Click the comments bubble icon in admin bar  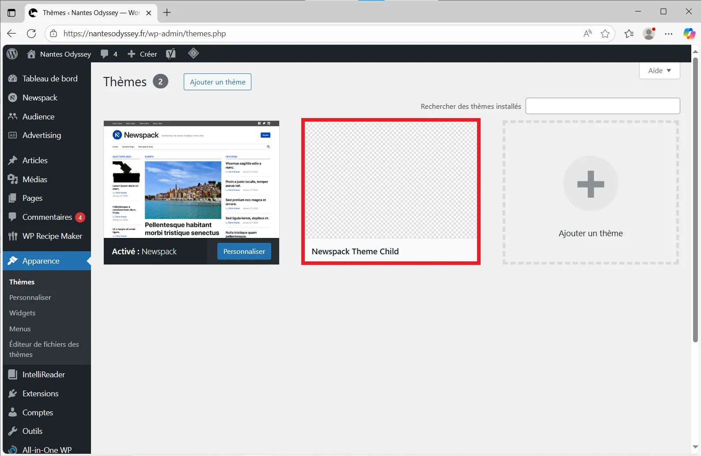pos(105,54)
